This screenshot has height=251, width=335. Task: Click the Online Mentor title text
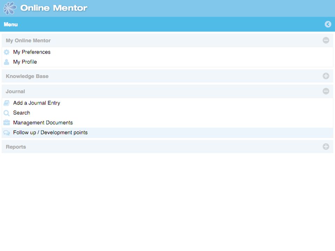point(54,8)
